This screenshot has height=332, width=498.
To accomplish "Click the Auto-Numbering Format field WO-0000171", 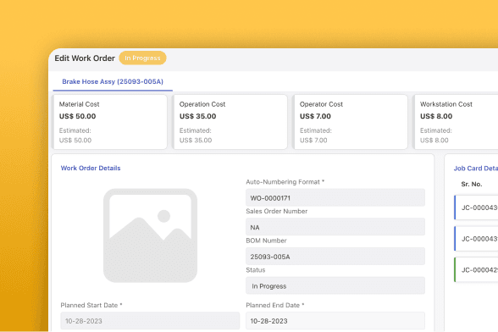I will tap(335, 197).
